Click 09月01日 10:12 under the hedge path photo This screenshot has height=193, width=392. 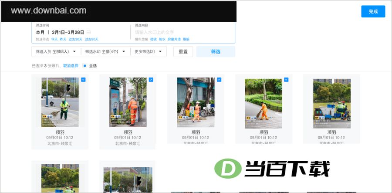[x=264, y=138]
